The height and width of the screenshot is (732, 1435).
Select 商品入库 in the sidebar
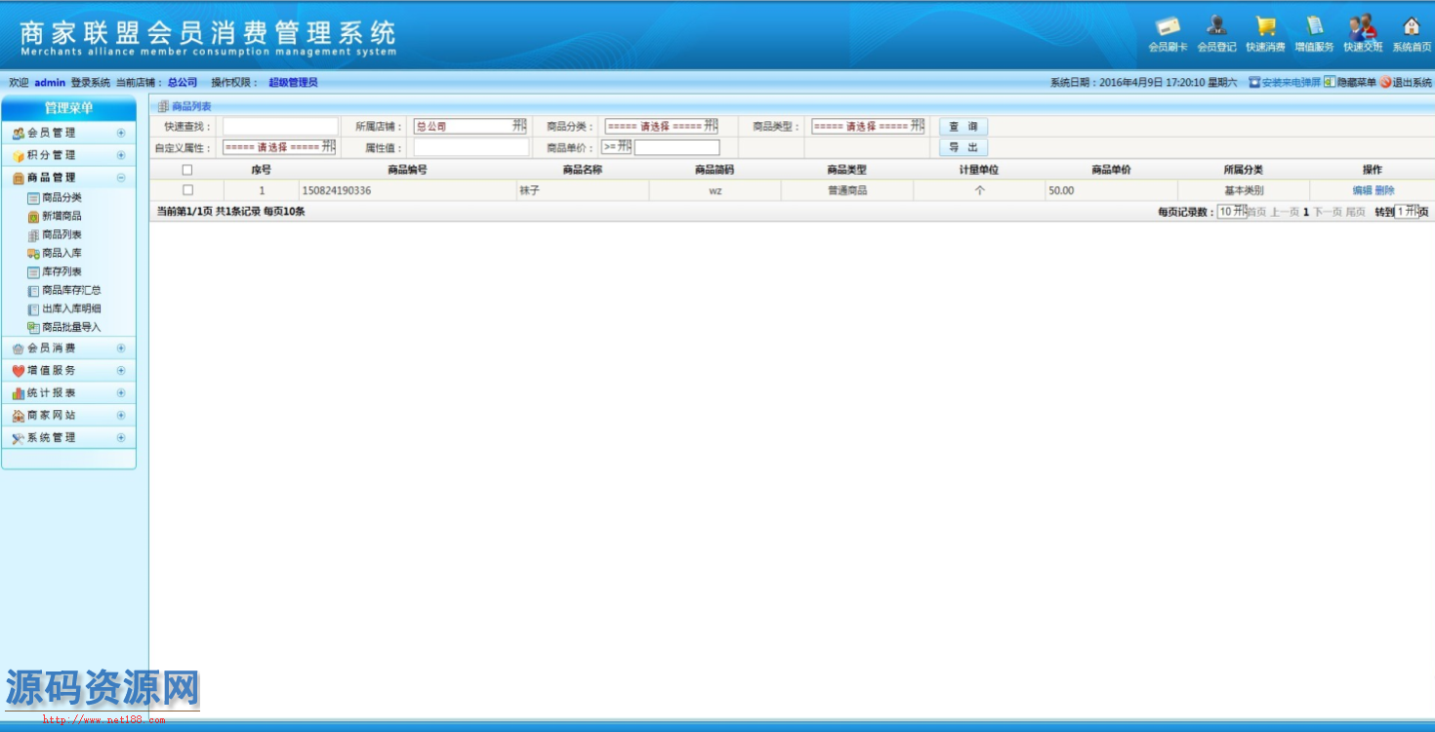[x=61, y=253]
